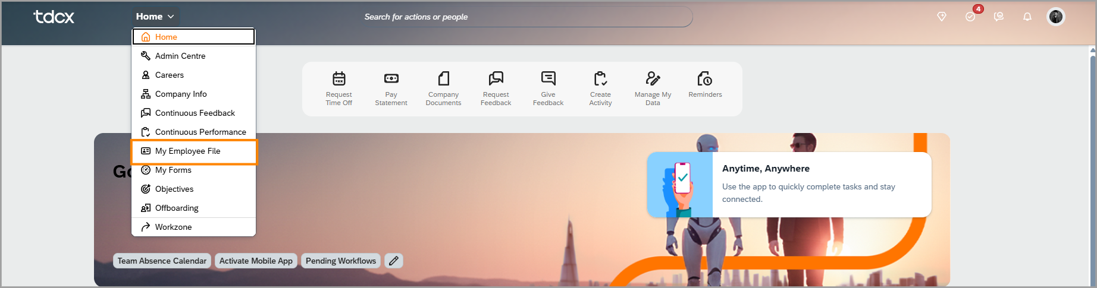Open the Request Feedback quick action
This screenshot has height=288, width=1097.
[496, 89]
